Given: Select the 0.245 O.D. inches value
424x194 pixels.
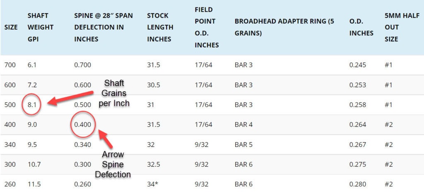Looking at the screenshot, I should pyautogui.click(x=358, y=65).
